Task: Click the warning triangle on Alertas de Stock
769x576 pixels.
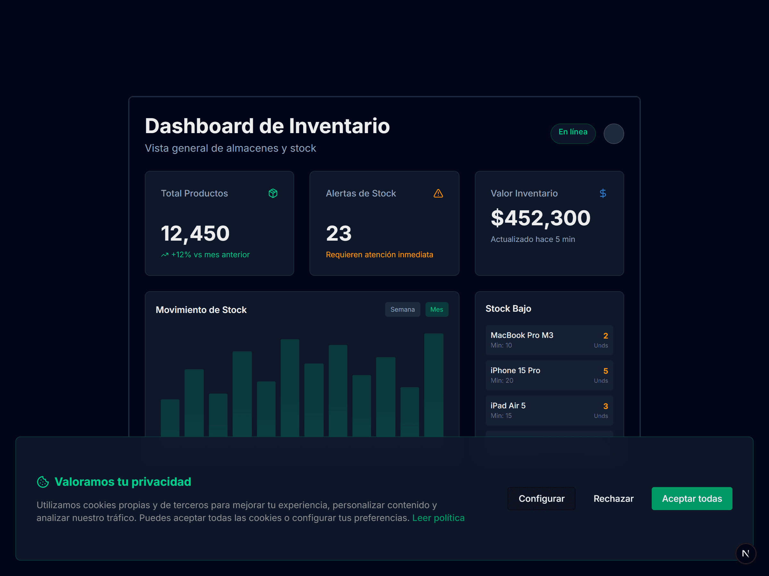Action: pyautogui.click(x=438, y=193)
